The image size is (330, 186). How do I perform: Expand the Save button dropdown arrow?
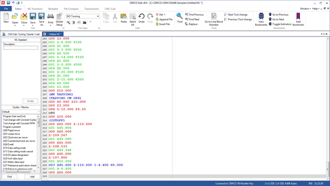(x=33, y=25)
